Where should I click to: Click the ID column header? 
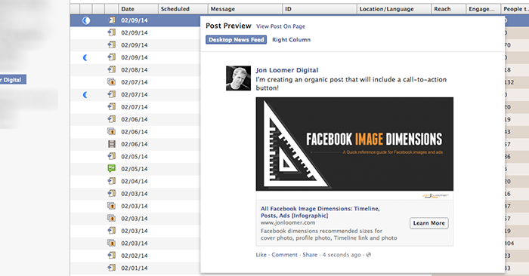pos(320,9)
